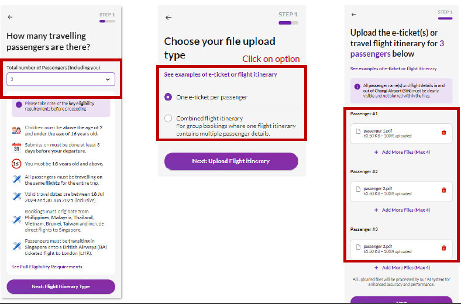The height and width of the screenshot is (304, 461).
Task: Open e-ticket examples link in middle panel
Action: point(221,74)
